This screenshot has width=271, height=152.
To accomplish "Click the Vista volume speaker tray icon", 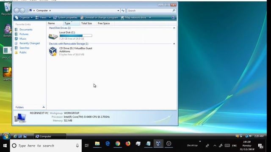I will tap(251, 136).
